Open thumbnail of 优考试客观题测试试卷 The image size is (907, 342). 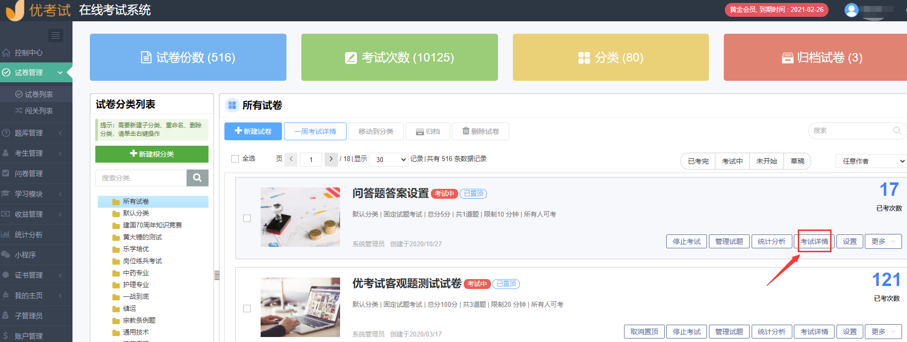[x=300, y=307]
